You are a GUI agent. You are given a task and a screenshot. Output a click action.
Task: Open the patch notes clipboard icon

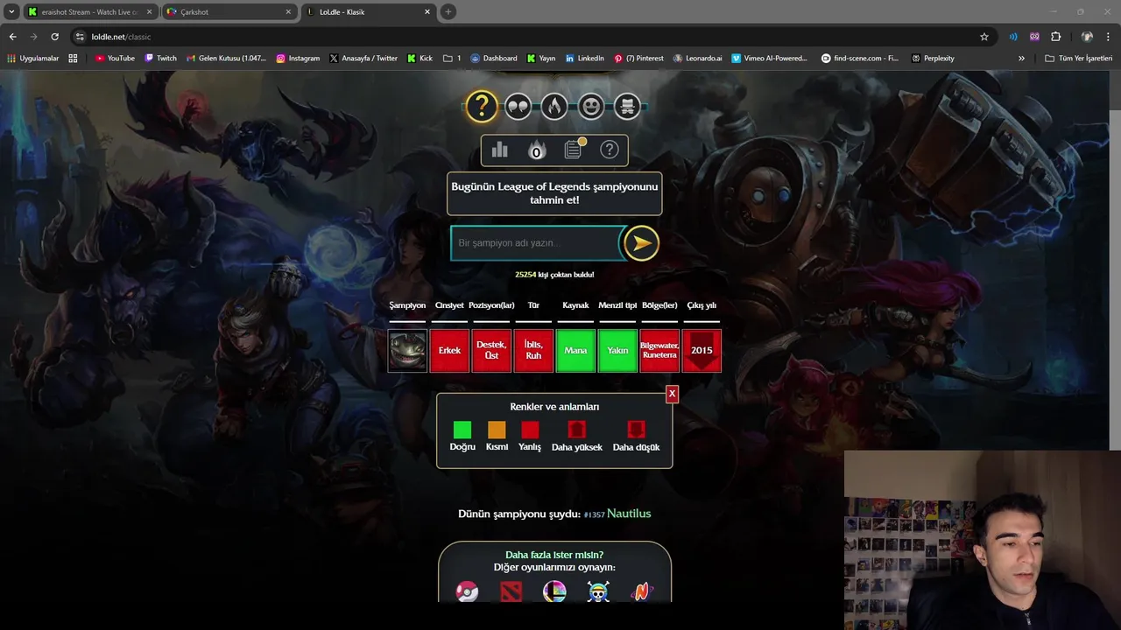click(x=574, y=149)
